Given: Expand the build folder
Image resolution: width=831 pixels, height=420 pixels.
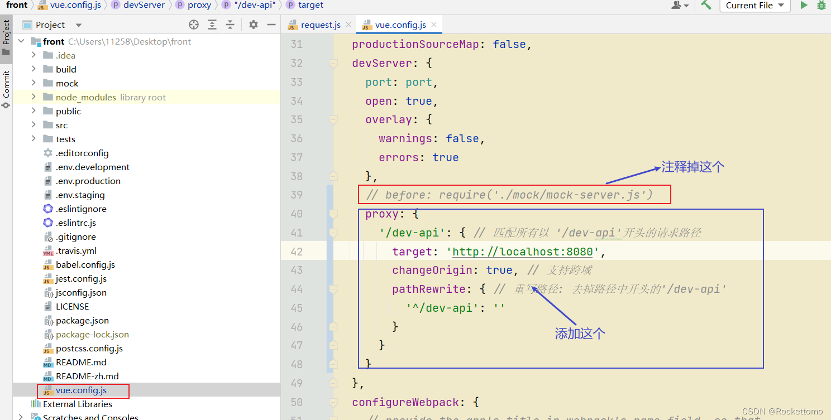Looking at the screenshot, I should coord(34,69).
